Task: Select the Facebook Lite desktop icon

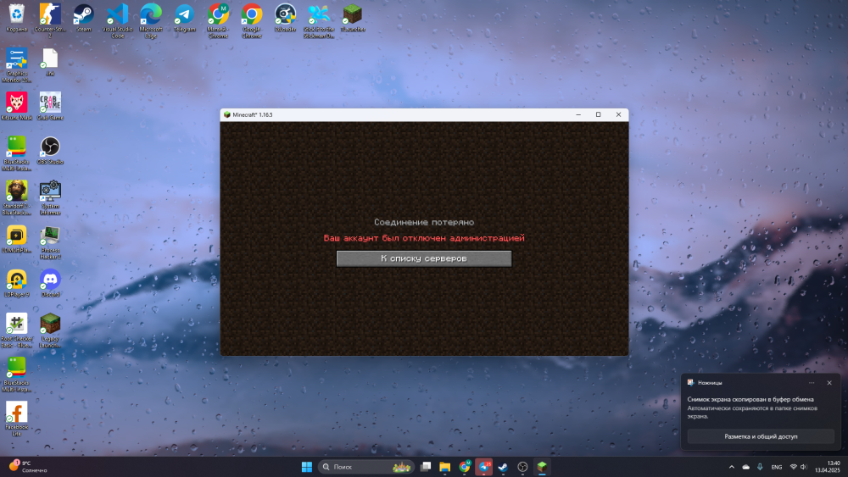Action: 17,419
